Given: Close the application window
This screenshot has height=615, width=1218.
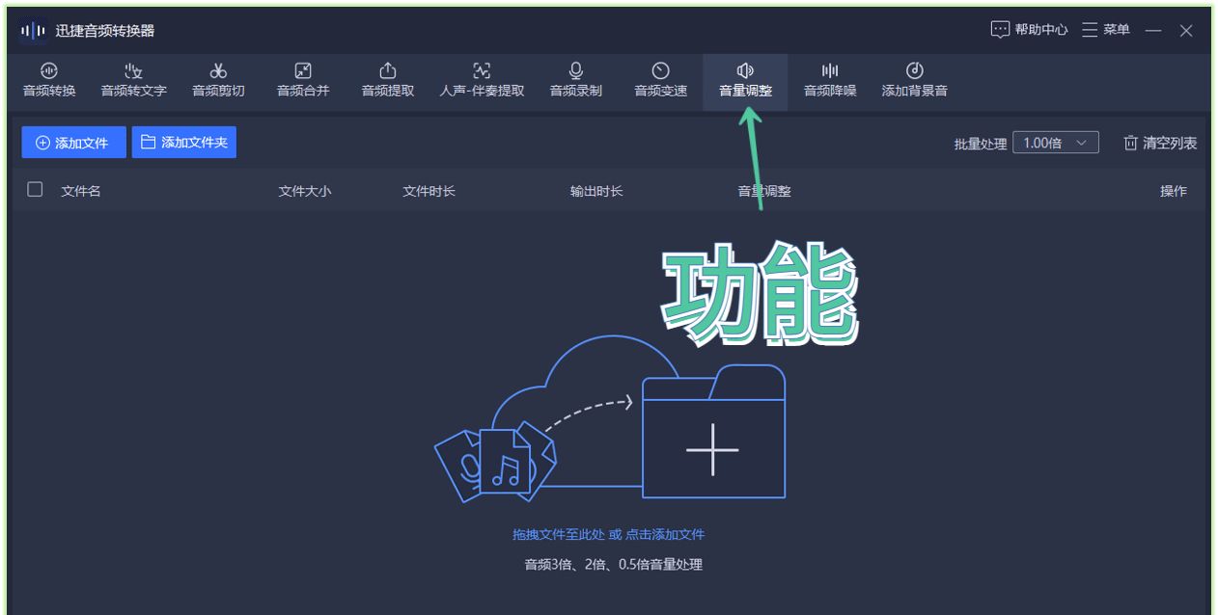Looking at the screenshot, I should [1186, 31].
